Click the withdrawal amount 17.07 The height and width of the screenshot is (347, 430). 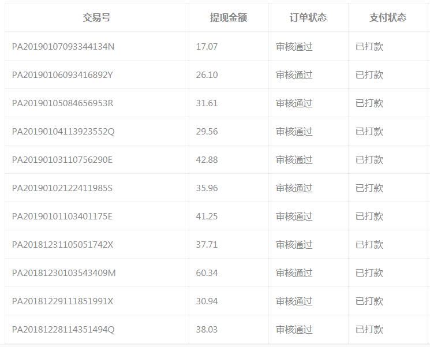point(207,47)
